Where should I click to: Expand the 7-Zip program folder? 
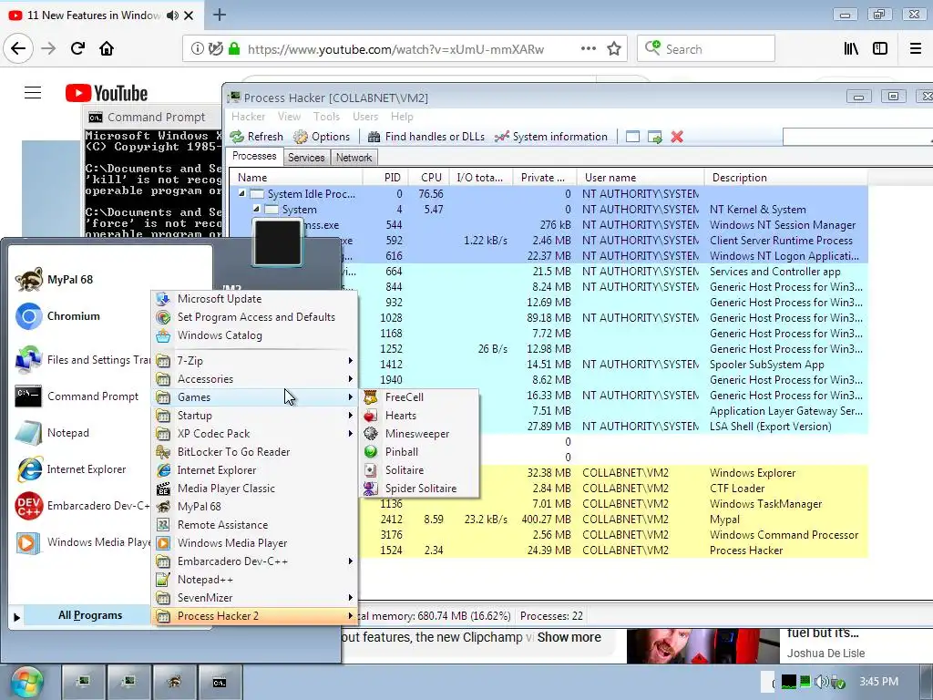point(255,361)
